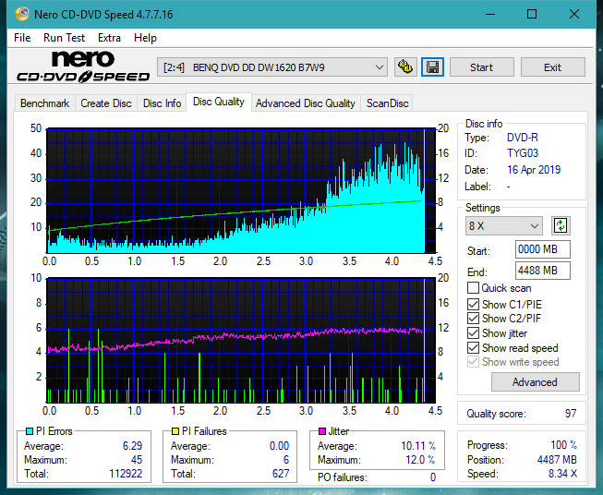The image size is (603, 495).
Task: Click the Speed value 8.34 X
Action: pyautogui.click(x=562, y=474)
